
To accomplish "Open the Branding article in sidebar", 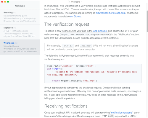I will point(20,17).
